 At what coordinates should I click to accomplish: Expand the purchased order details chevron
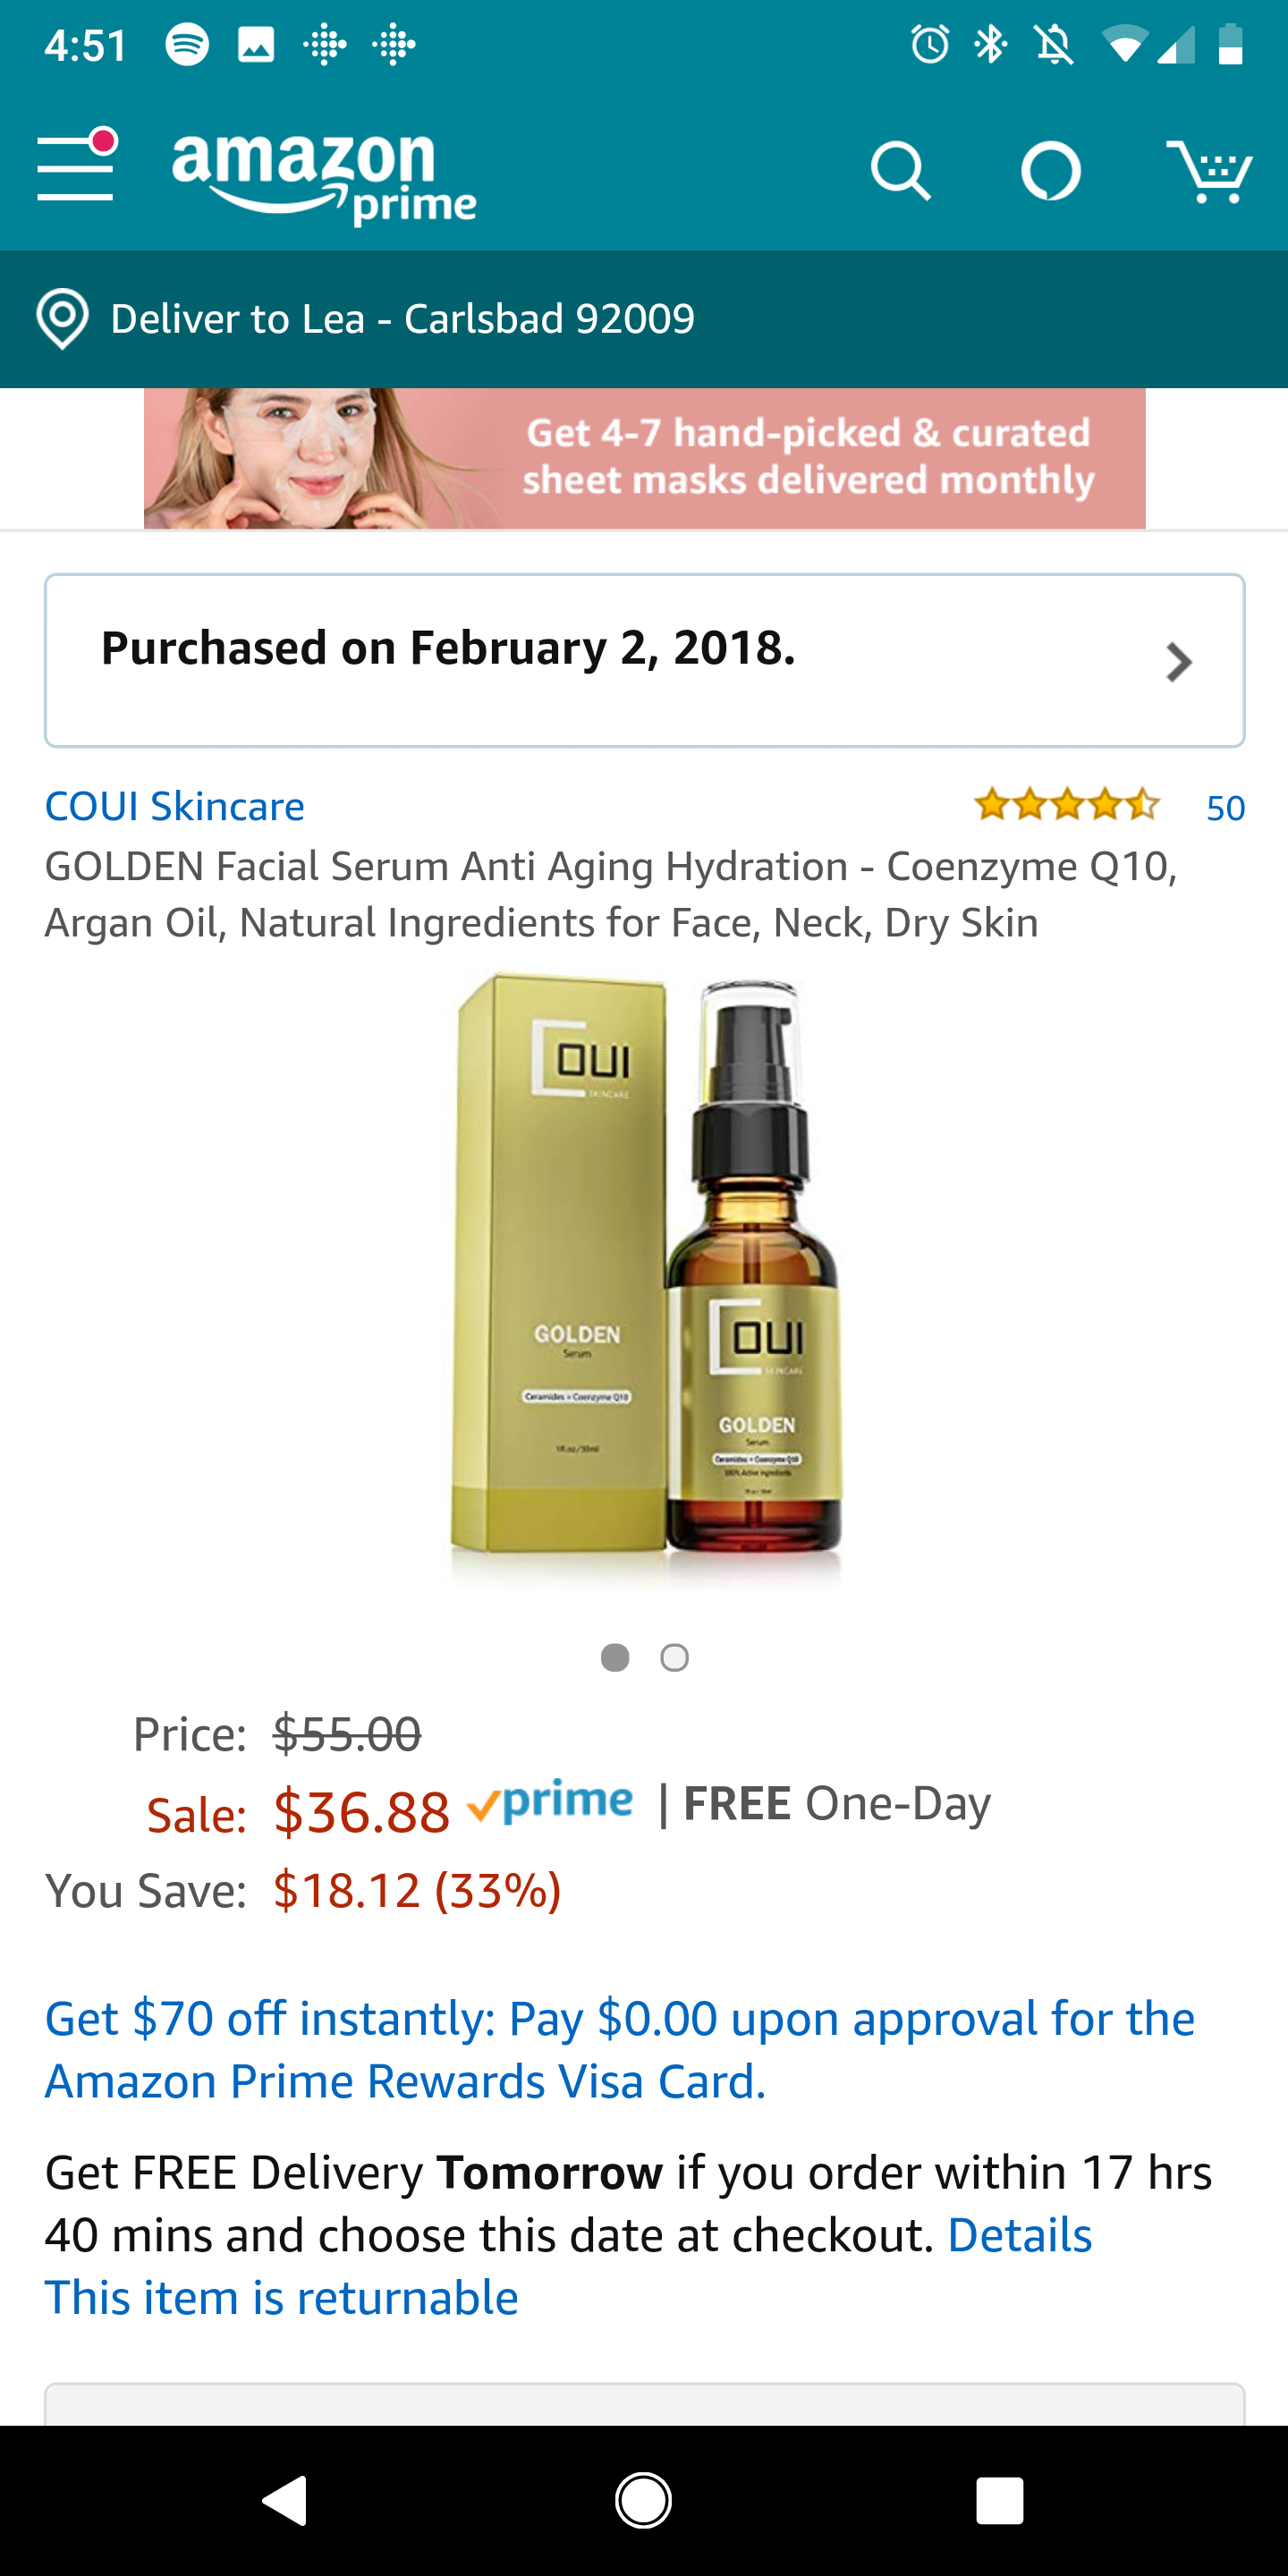1179,662
